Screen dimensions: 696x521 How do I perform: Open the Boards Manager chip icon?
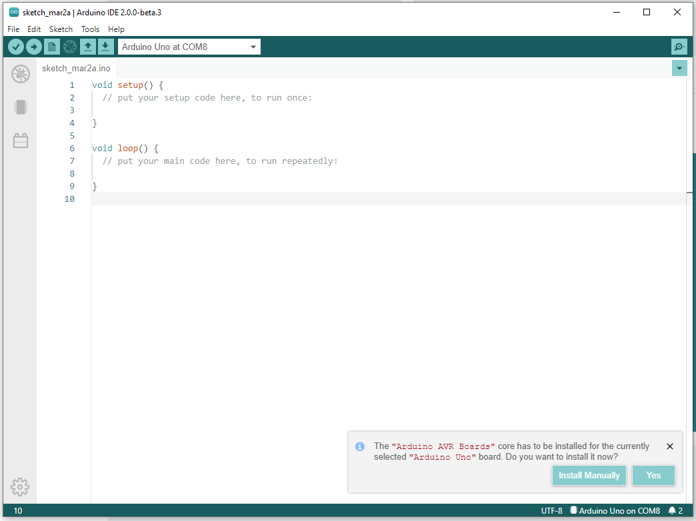21,107
